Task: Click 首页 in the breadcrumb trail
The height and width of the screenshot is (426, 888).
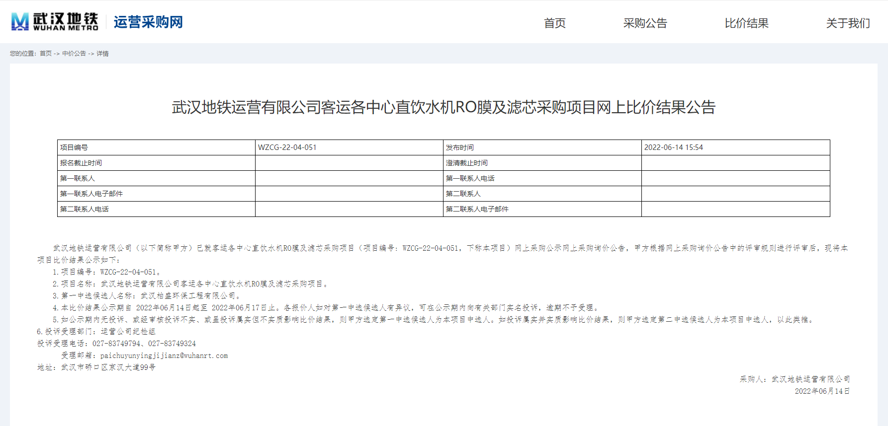Action: pos(46,54)
